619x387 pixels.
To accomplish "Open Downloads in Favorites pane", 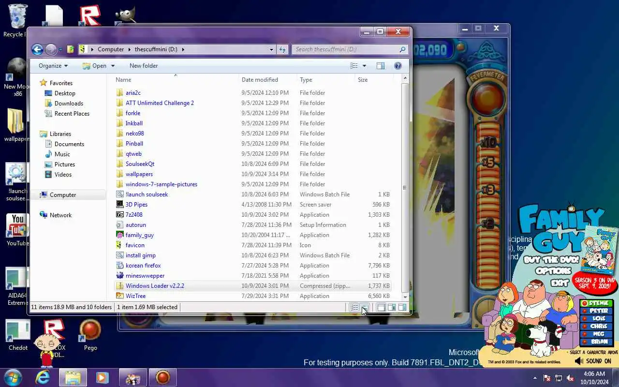I will coord(69,104).
